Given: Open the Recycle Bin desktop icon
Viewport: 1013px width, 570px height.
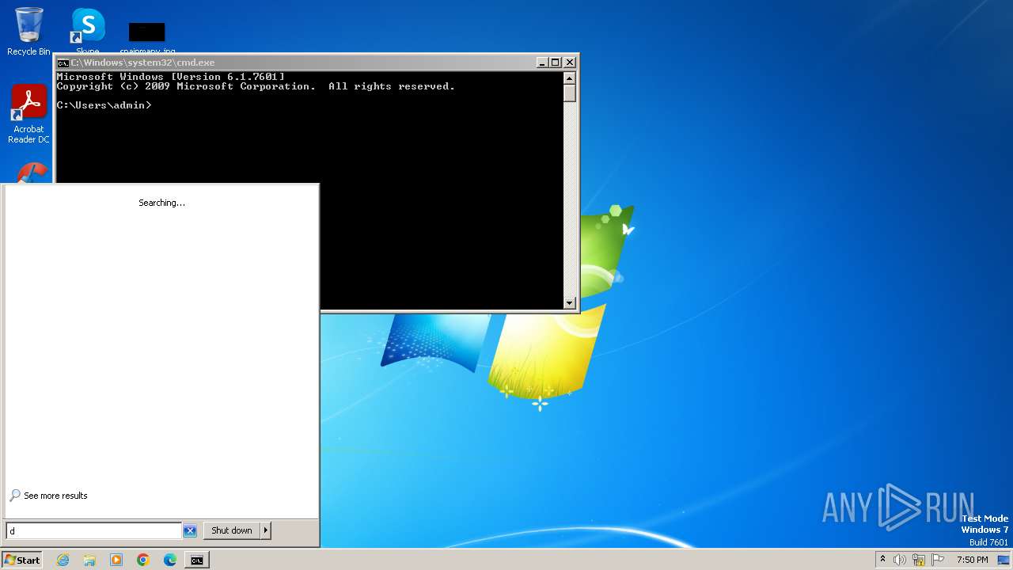Looking at the screenshot, I should (28, 32).
